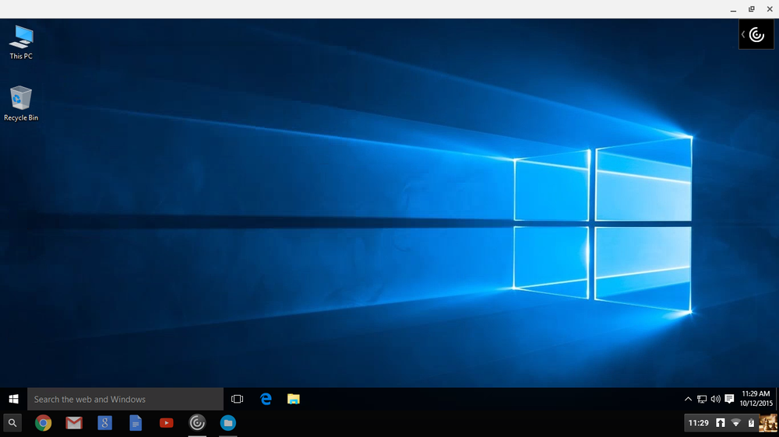Open Task View in the Windows taskbar
Viewport: 779px width, 437px height.
point(237,399)
